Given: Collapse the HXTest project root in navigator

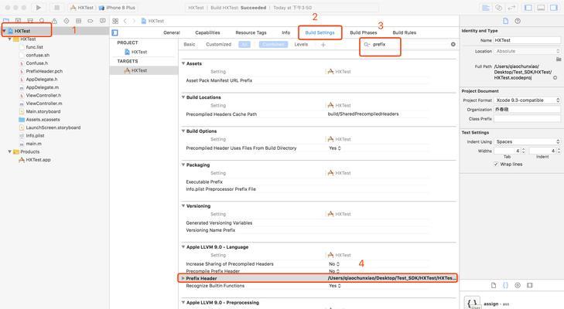Looking at the screenshot, I should pos(5,31).
